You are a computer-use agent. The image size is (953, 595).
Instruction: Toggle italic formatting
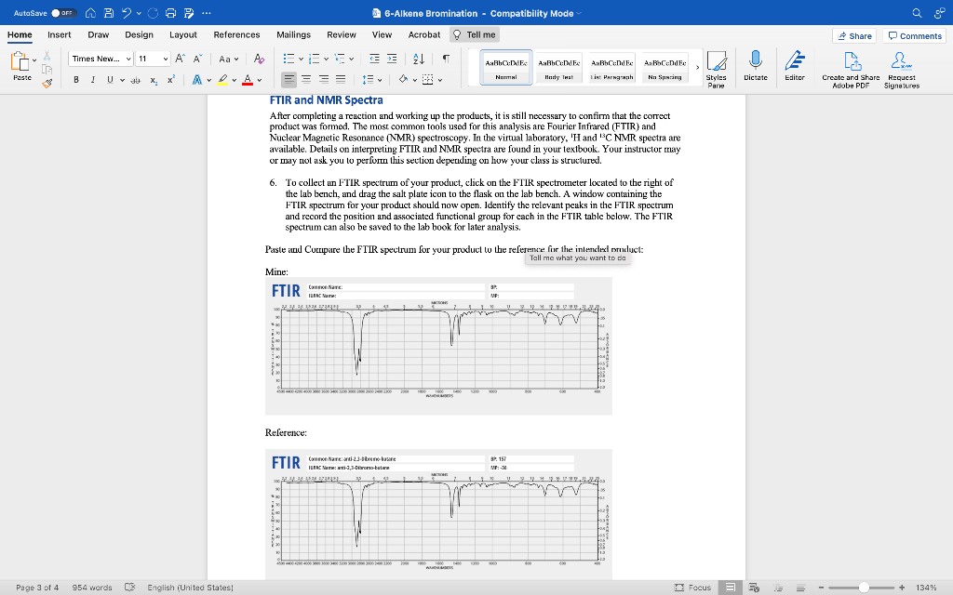(x=93, y=80)
